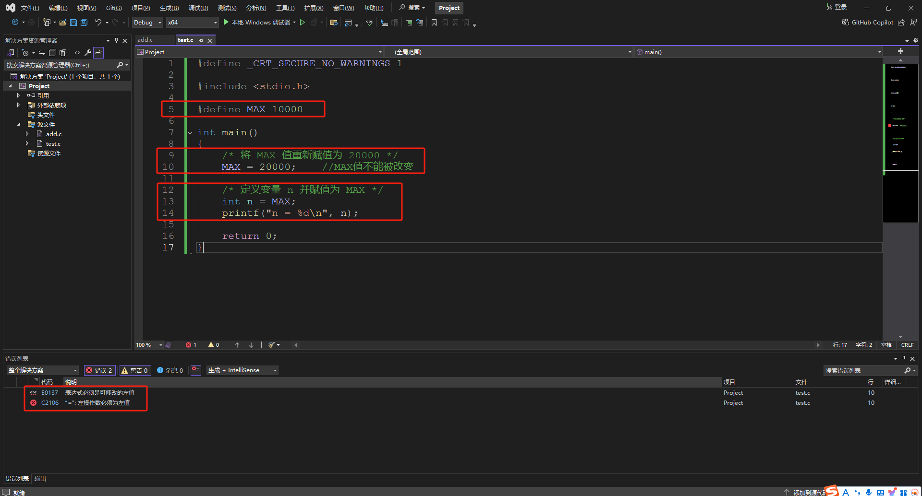Screen dimensions: 922x496
Task: Click the pending changes filter clock icon
Action: click(x=25, y=53)
